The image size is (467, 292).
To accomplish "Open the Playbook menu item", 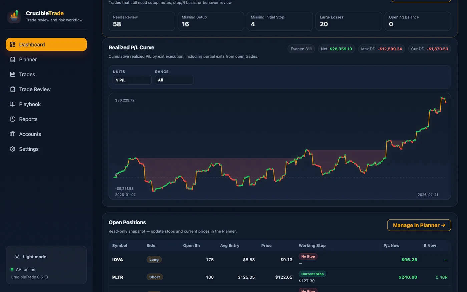I will 46,104.
